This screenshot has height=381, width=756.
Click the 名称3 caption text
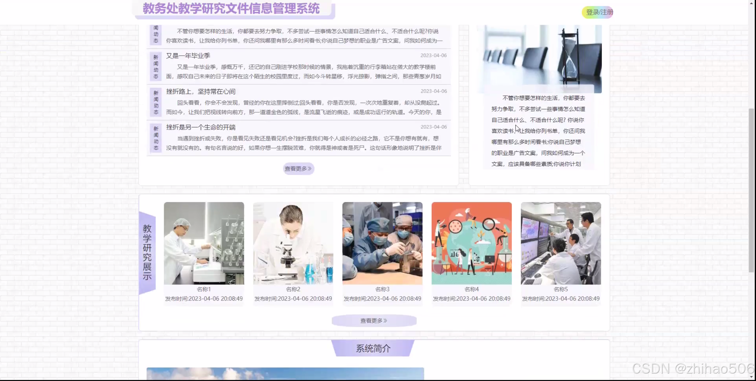pos(382,289)
